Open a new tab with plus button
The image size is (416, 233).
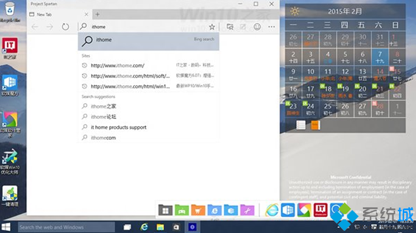click(98, 14)
